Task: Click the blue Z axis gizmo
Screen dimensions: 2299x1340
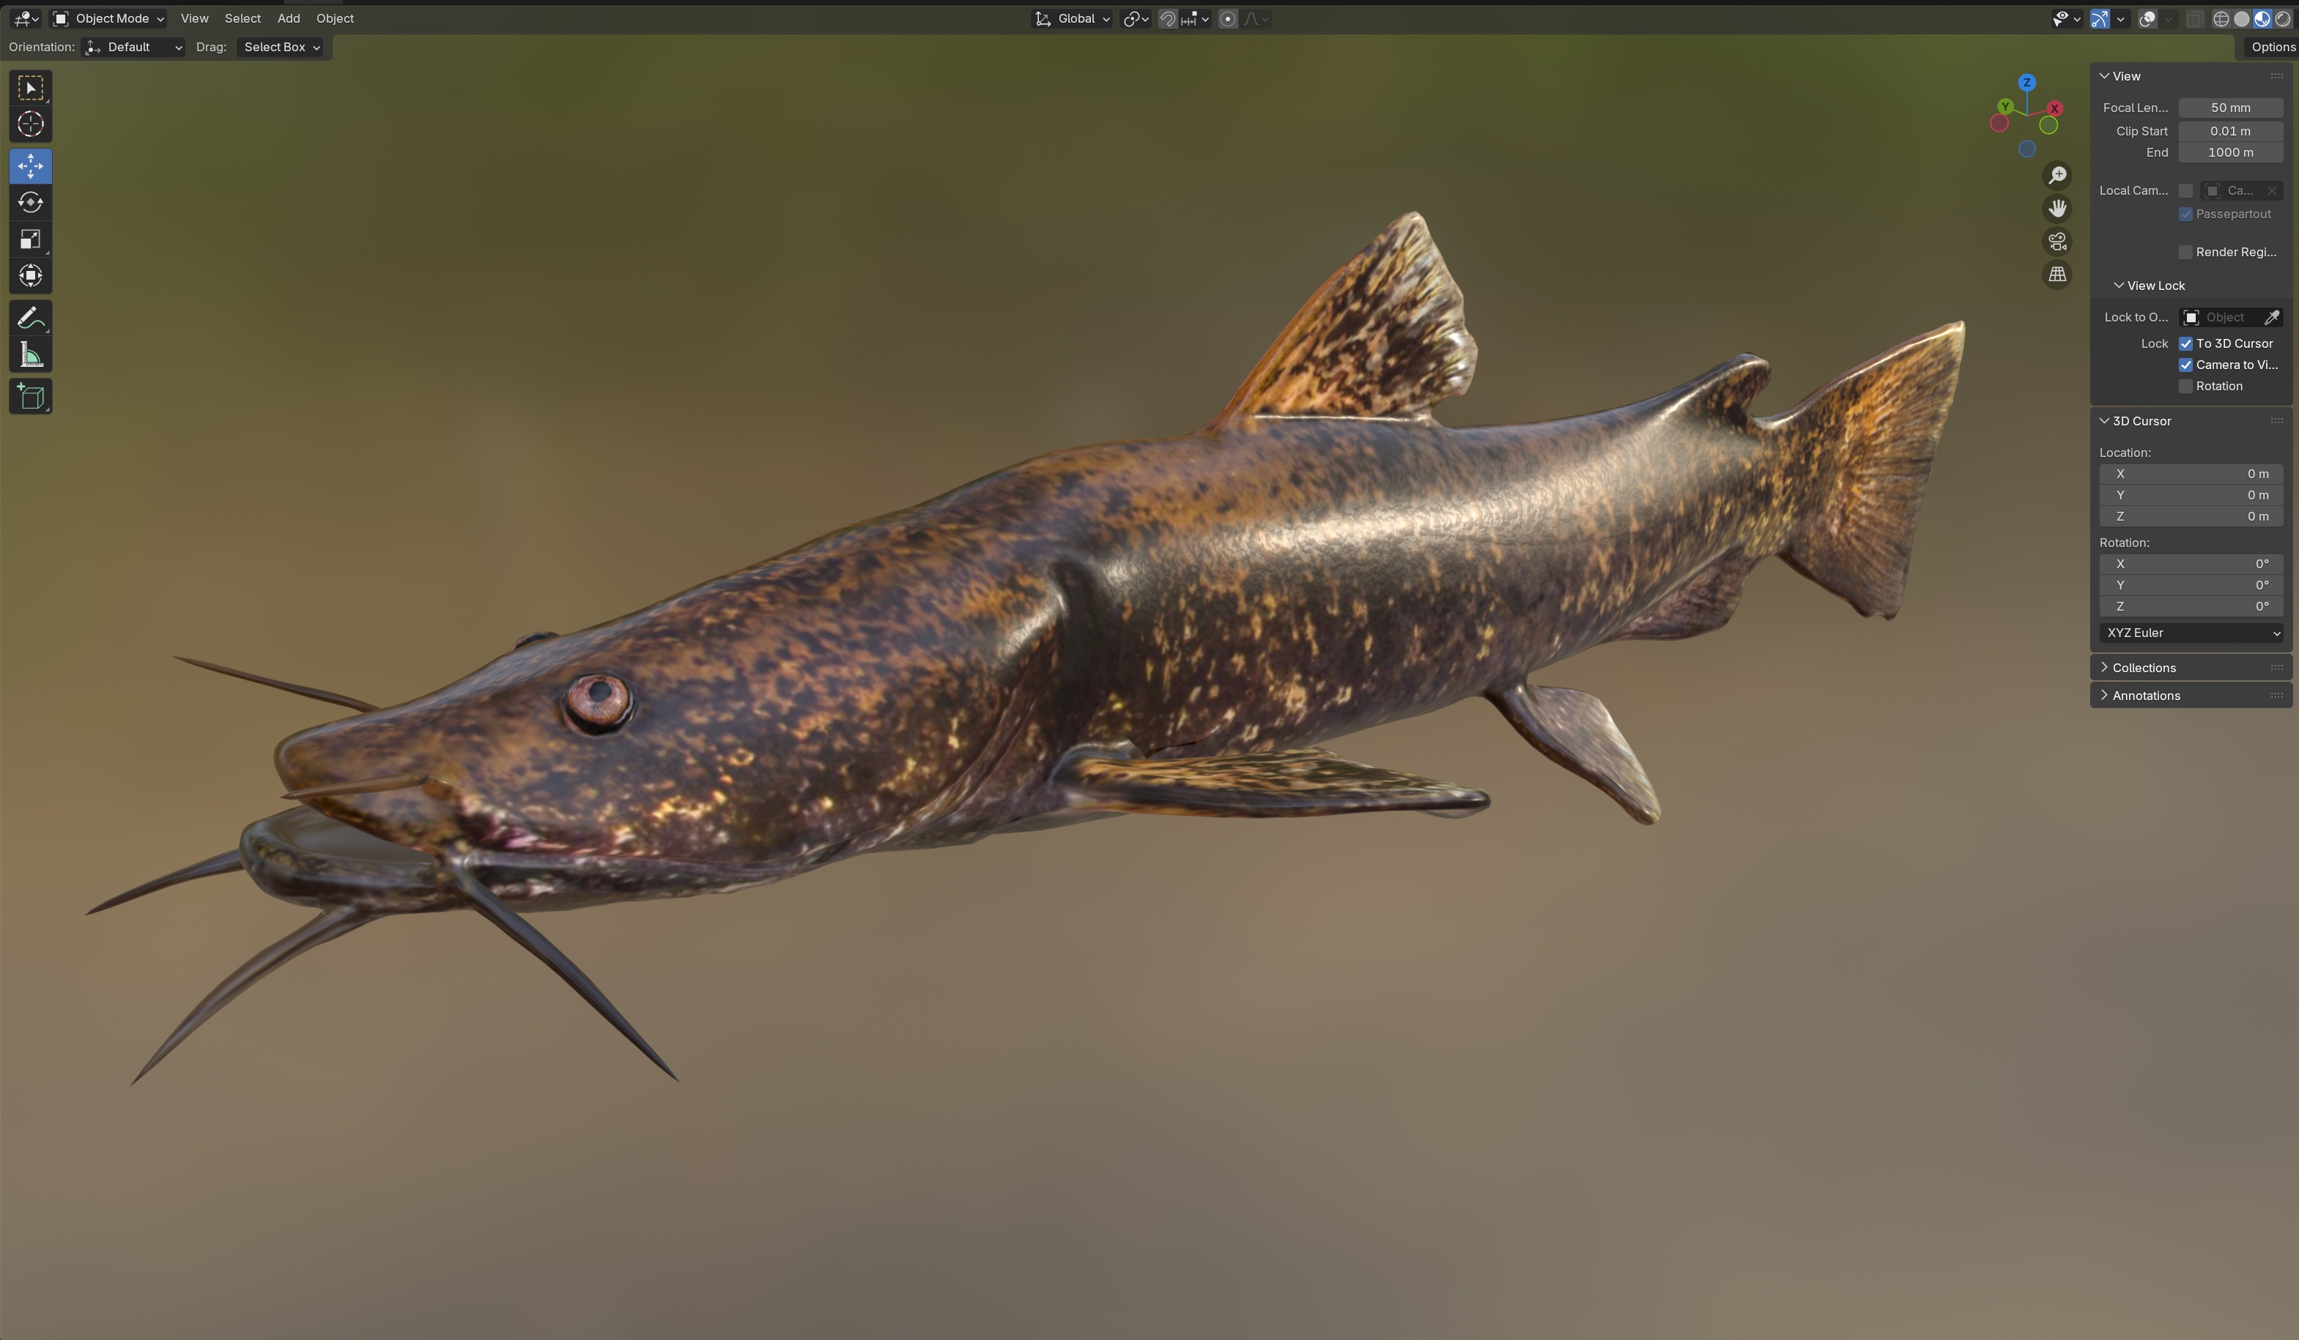Action: [x=2026, y=82]
